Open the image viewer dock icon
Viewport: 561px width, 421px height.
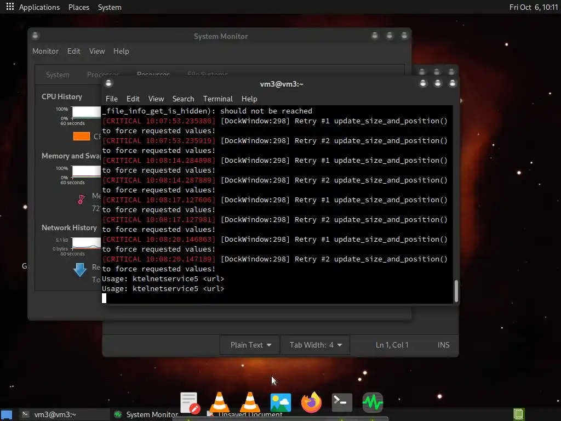click(x=280, y=402)
